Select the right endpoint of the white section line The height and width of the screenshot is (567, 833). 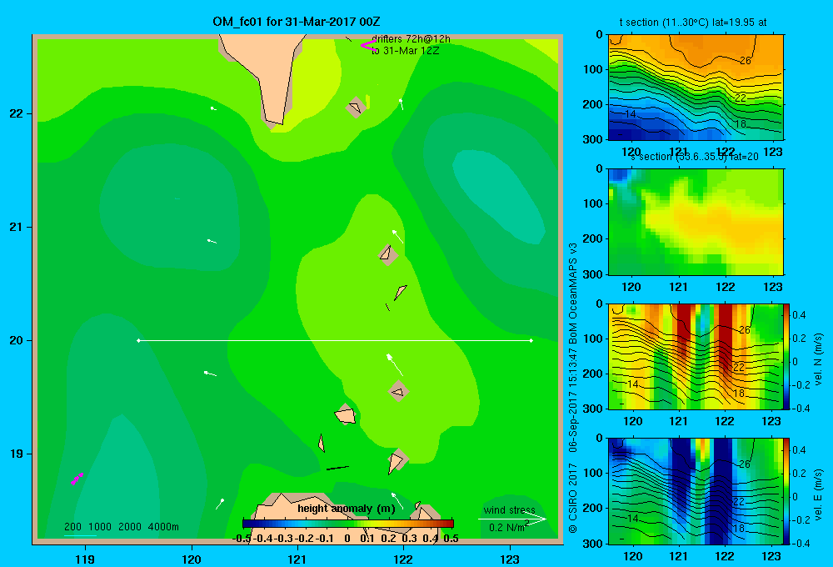coord(531,340)
